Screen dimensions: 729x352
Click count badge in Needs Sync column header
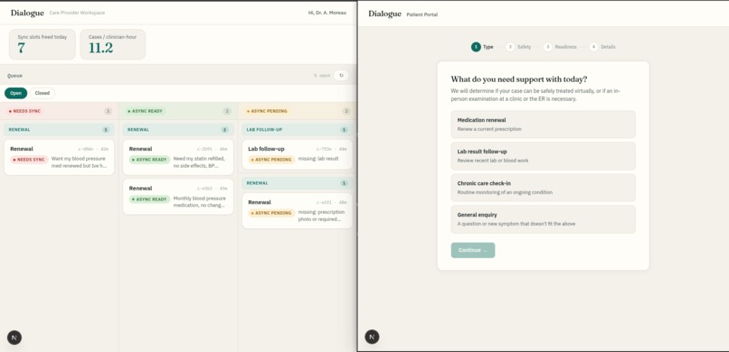tap(109, 111)
